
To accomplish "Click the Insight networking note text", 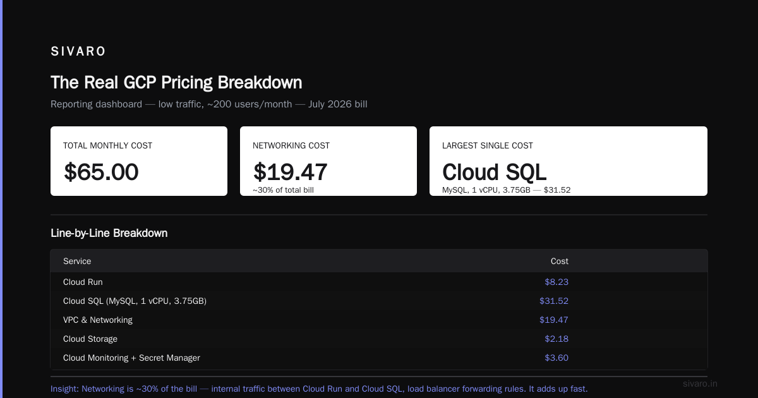I will coord(319,389).
